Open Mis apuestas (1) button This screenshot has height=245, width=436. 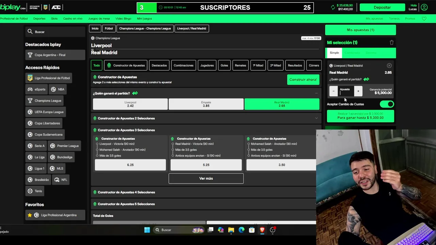360,30
